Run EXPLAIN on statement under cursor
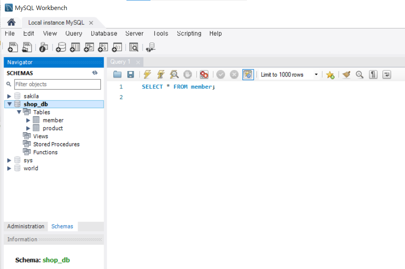The image size is (405, 269). pos(174,75)
